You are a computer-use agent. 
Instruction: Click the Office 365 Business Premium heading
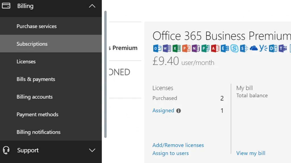point(222,36)
